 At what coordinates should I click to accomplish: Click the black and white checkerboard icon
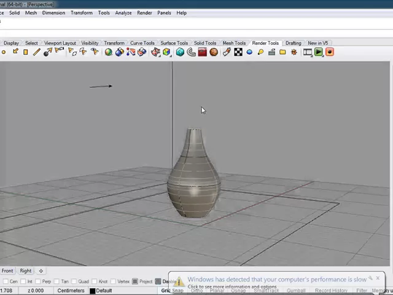(x=238, y=52)
